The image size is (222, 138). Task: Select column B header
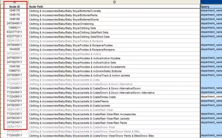114,2
